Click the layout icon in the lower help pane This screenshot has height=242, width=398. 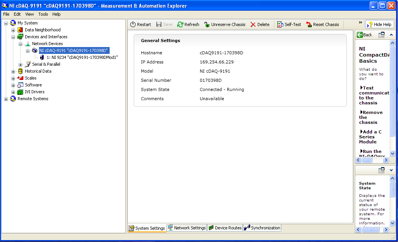[x=382, y=170]
